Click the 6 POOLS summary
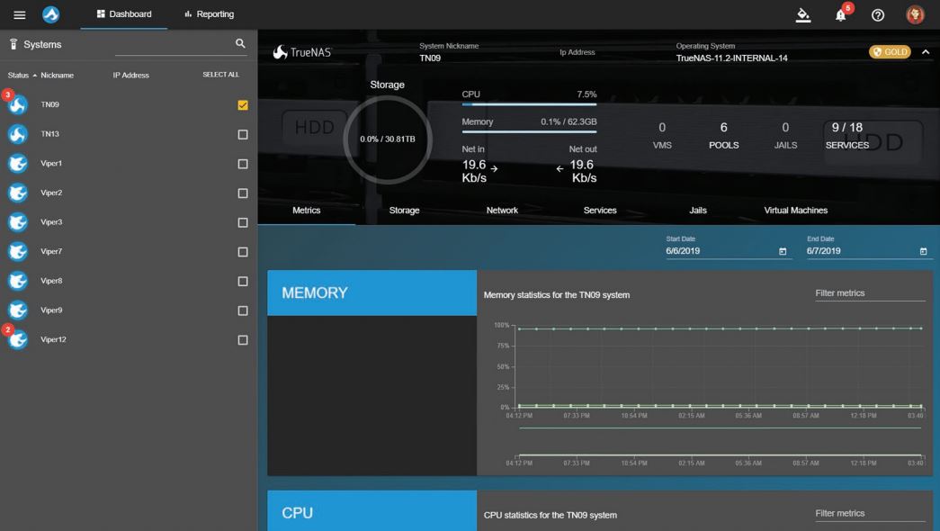This screenshot has height=531, width=940. 723,136
